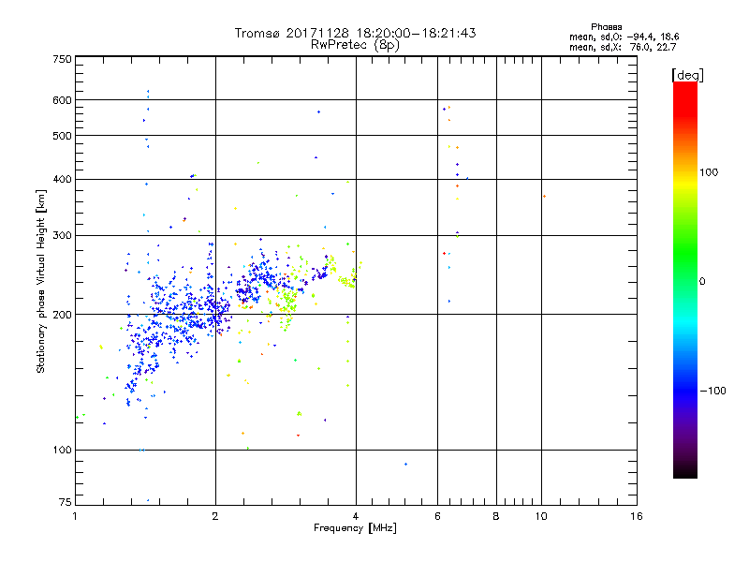Click the x-axis tick label '2'
This screenshot has height=562, width=749.
pyautogui.click(x=215, y=516)
